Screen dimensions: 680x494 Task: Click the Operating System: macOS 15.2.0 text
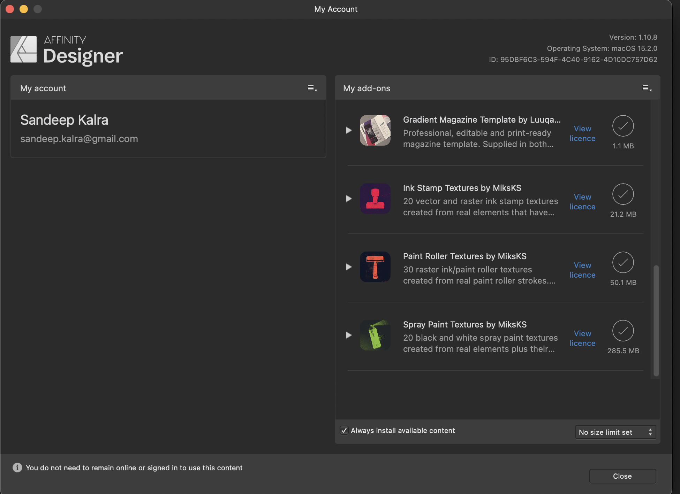pos(602,48)
